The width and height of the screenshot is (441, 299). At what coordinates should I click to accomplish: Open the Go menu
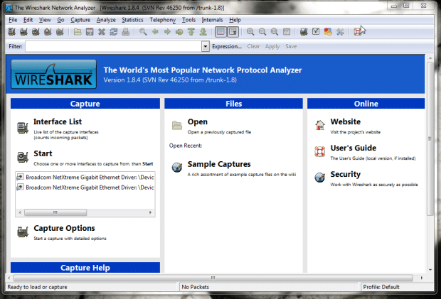coord(60,20)
